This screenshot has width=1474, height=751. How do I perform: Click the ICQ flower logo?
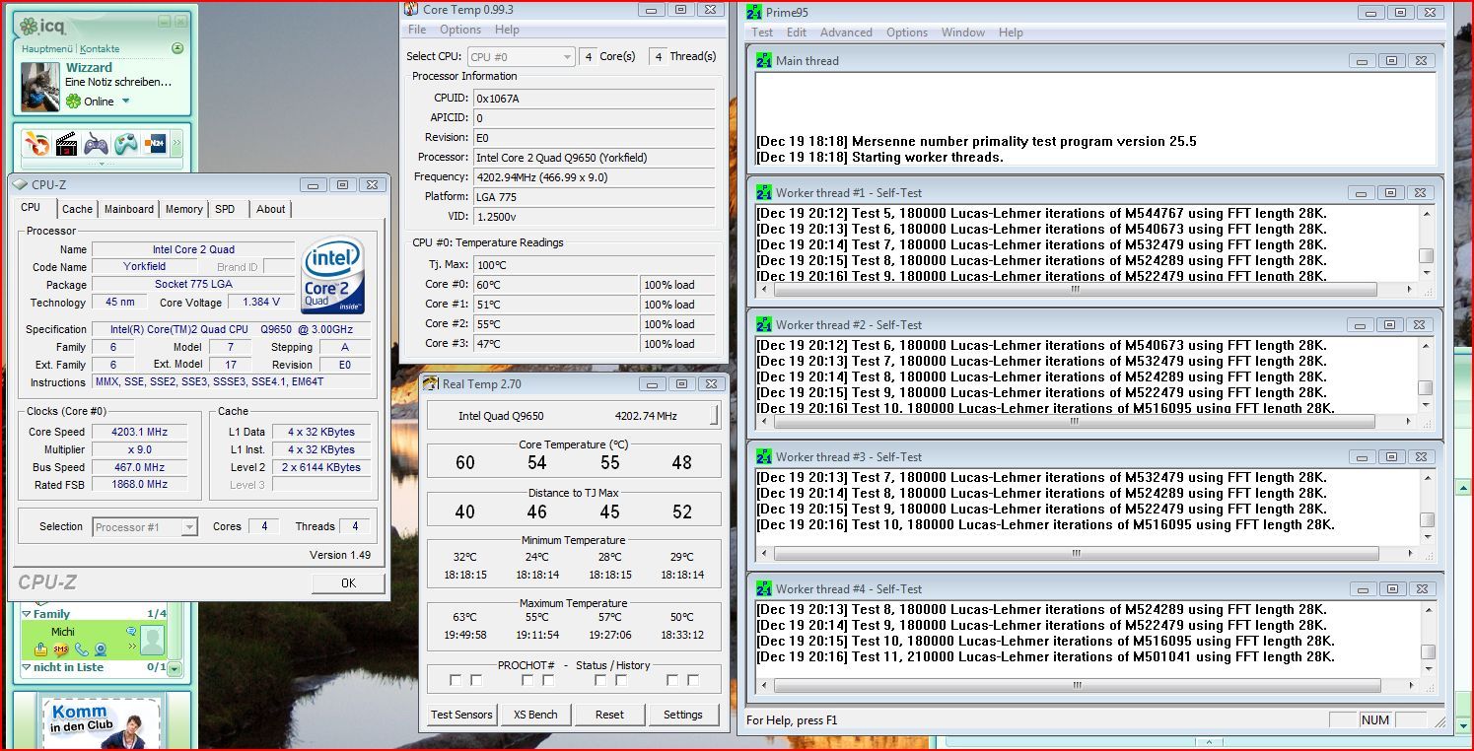click(x=29, y=25)
